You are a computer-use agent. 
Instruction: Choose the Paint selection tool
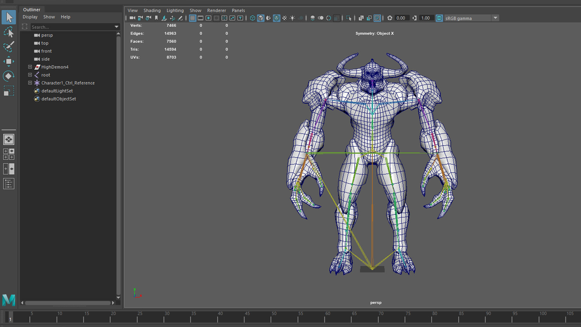click(9, 47)
